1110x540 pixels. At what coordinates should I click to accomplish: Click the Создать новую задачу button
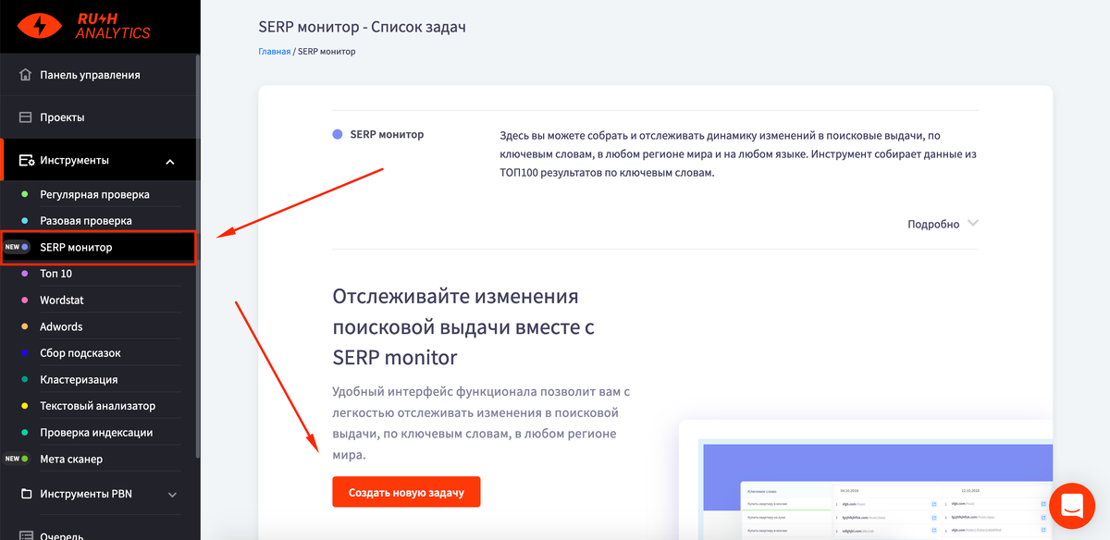(406, 492)
